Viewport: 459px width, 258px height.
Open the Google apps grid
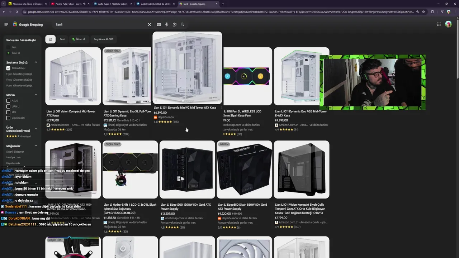tap(439, 24)
